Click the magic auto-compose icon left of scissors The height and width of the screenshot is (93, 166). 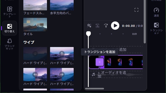pyautogui.click(x=89, y=26)
